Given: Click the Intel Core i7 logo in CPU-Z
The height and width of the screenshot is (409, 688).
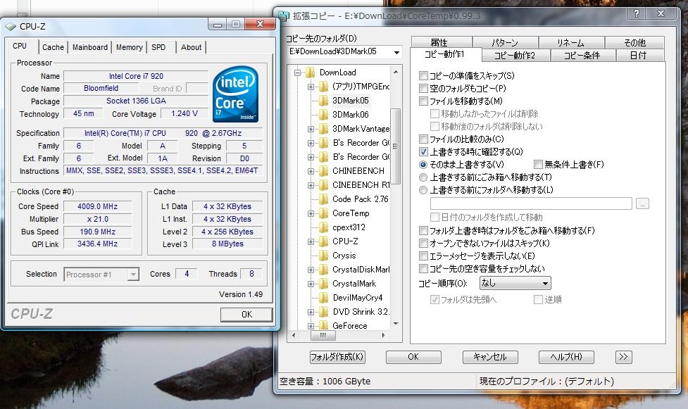Looking at the screenshot, I should pyautogui.click(x=235, y=94).
